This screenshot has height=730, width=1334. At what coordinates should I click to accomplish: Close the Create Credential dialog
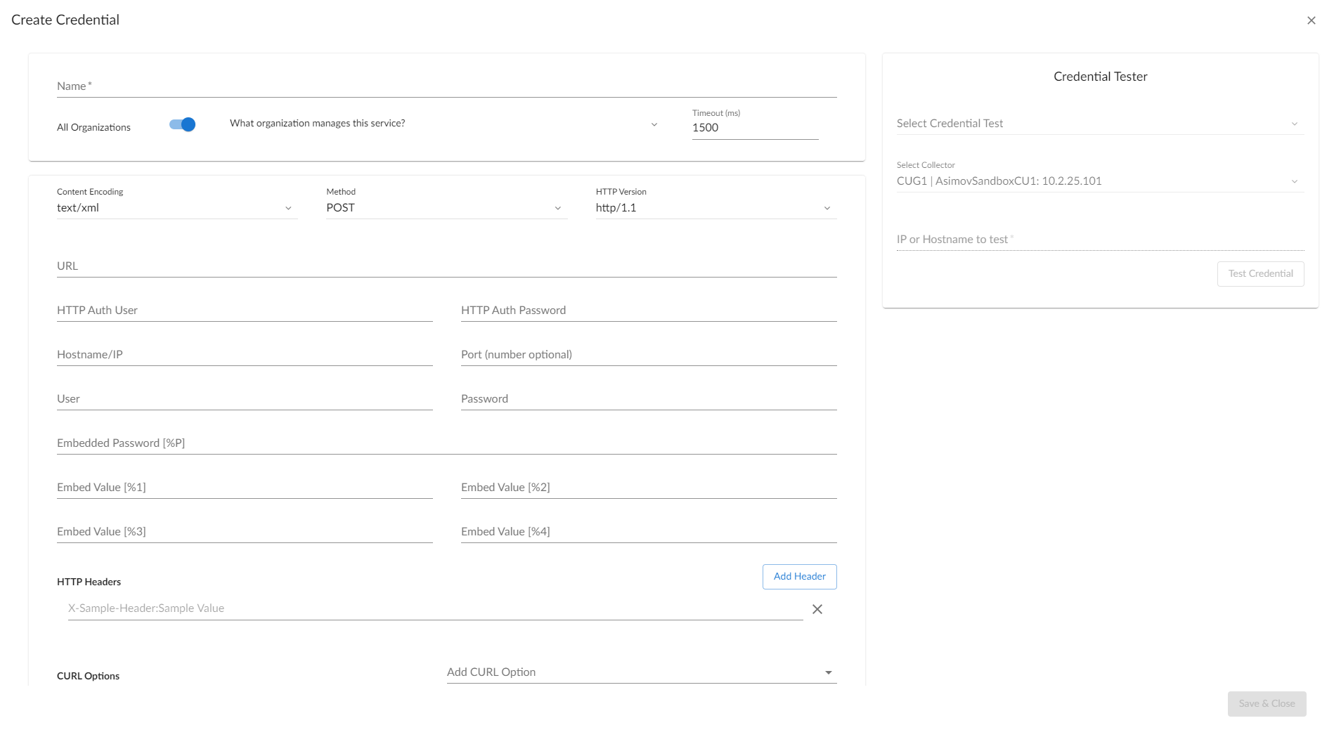tap(1311, 20)
